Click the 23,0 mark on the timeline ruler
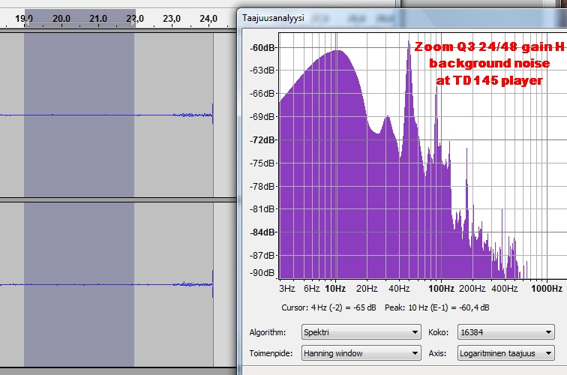Image resolution: width=567 pixels, height=375 pixels. pos(172,19)
